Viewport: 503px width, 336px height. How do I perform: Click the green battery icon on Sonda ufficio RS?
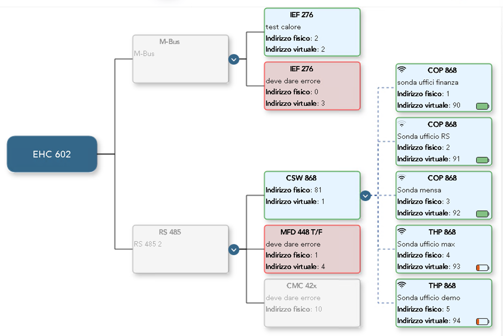(482, 160)
